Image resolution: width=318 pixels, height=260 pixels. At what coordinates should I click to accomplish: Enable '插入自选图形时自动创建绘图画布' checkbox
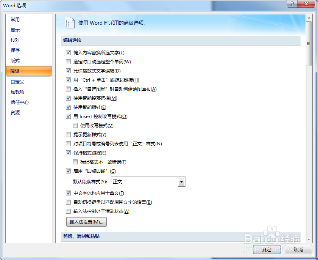coord(69,89)
